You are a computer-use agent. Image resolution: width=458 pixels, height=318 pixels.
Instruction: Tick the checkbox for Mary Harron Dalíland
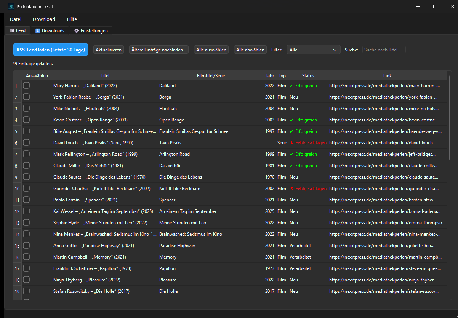pos(26,86)
